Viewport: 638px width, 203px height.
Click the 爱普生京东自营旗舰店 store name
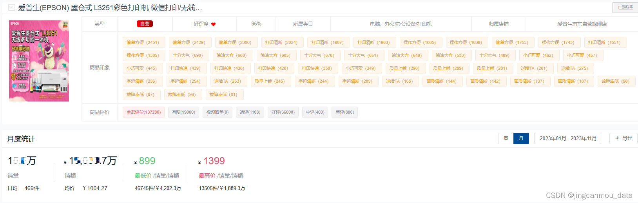tap(582, 24)
